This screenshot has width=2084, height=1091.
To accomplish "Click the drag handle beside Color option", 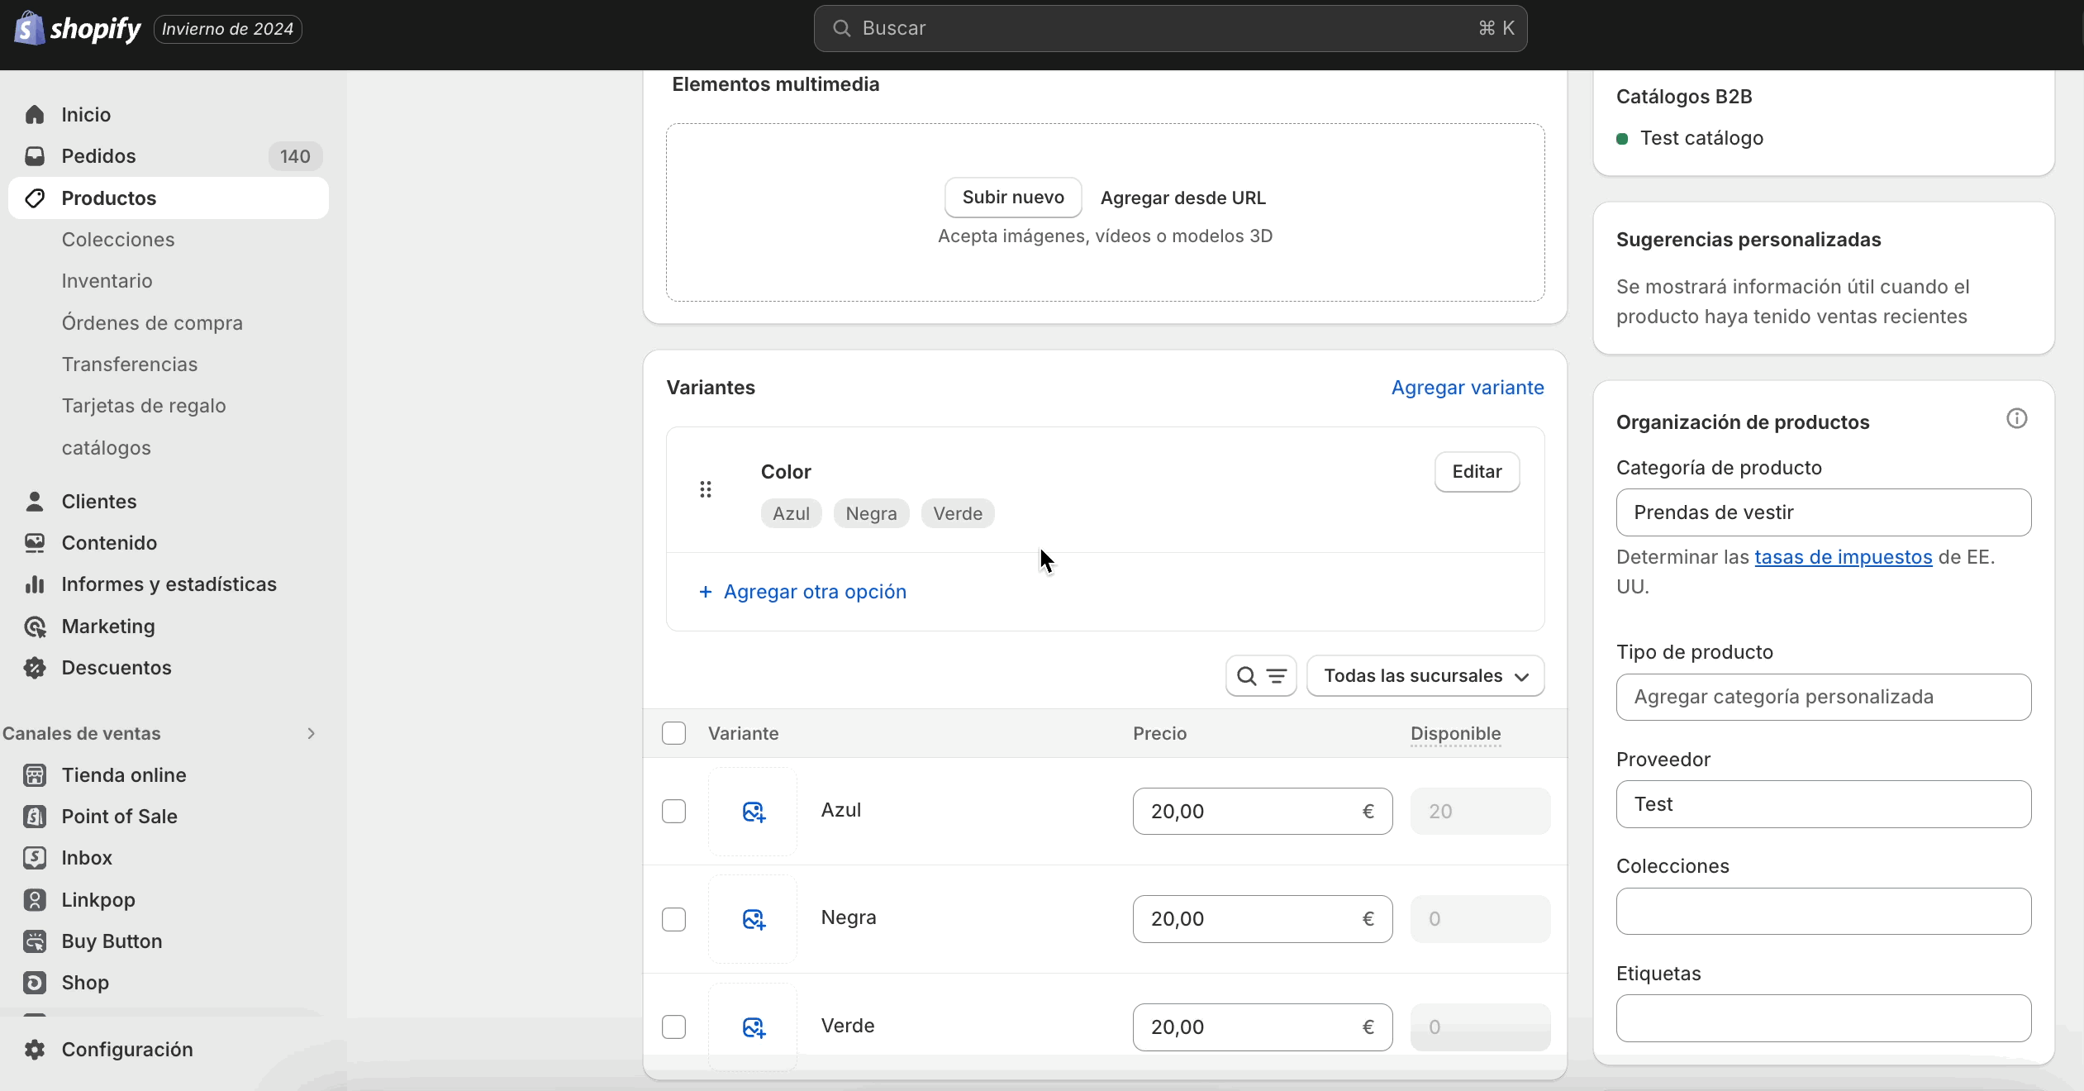I will (x=705, y=490).
